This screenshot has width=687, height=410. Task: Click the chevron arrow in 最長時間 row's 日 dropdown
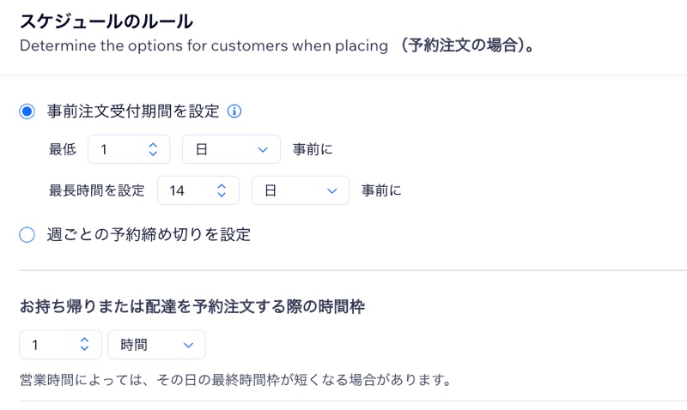coord(331,190)
